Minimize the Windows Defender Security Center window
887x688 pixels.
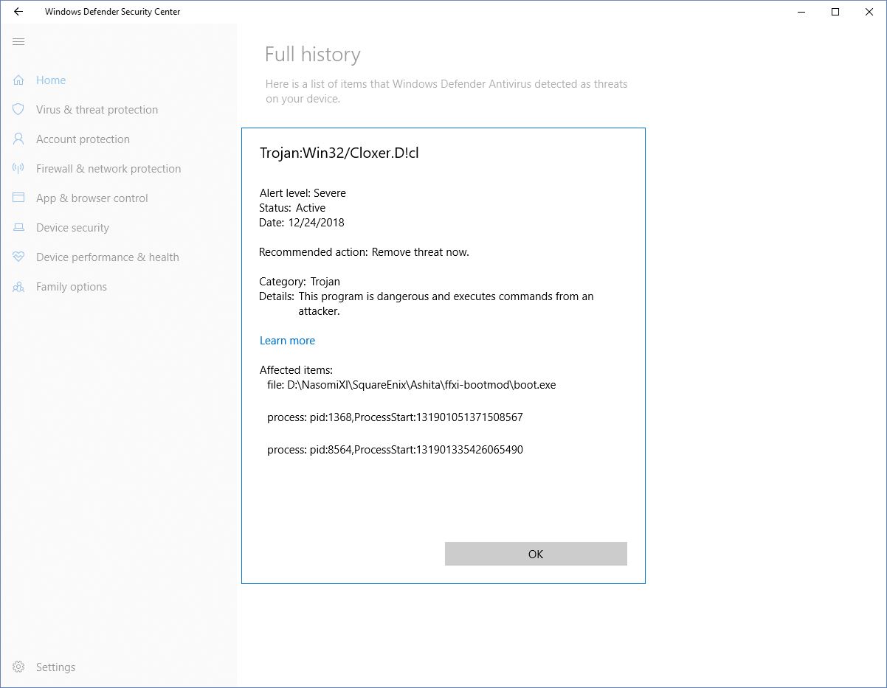point(801,12)
